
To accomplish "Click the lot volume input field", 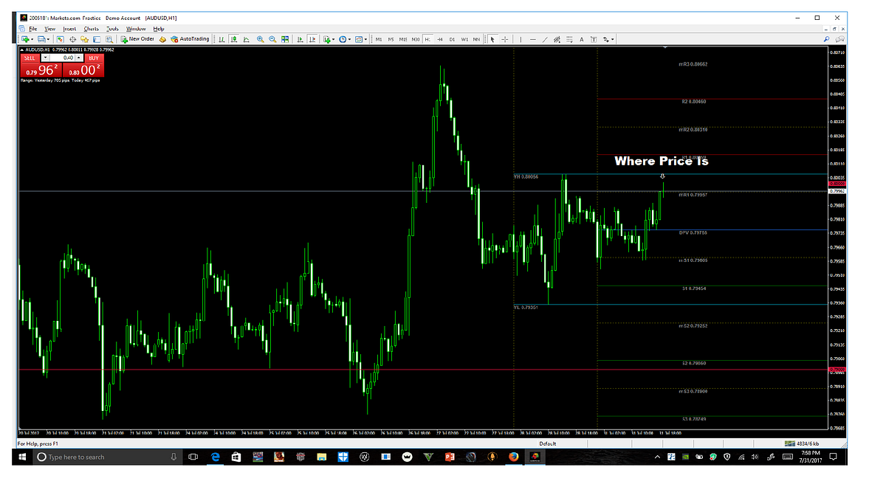I will coord(63,57).
